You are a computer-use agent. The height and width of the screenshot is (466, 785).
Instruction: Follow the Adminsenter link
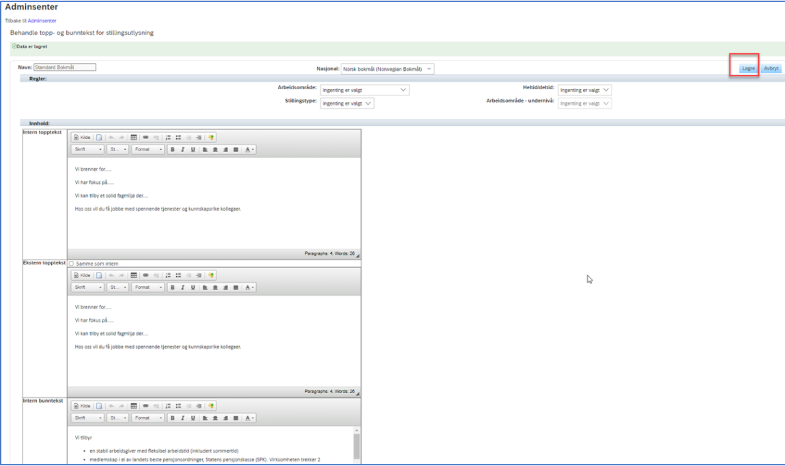coord(42,21)
